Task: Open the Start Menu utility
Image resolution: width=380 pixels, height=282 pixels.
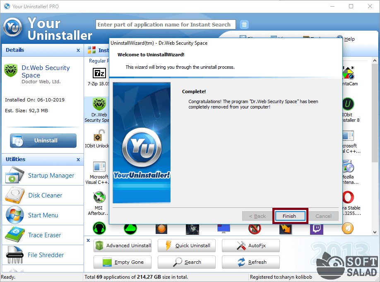Action: point(42,215)
